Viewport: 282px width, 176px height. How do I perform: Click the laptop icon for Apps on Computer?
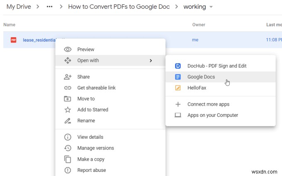[178, 115]
